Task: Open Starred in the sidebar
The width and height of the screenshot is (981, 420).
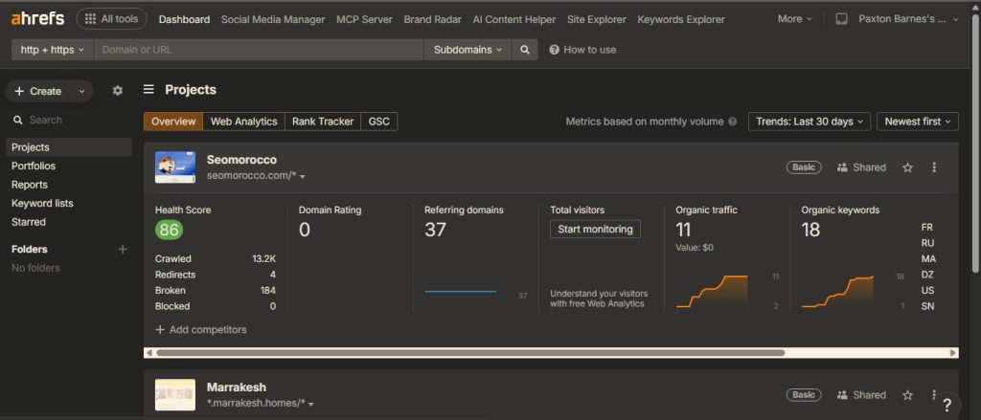Action: pyautogui.click(x=28, y=222)
